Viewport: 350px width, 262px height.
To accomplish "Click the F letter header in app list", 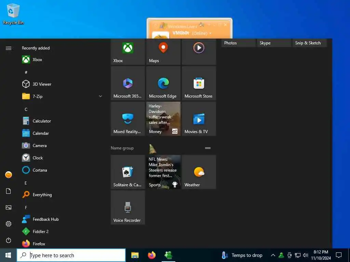I will pos(26,207).
